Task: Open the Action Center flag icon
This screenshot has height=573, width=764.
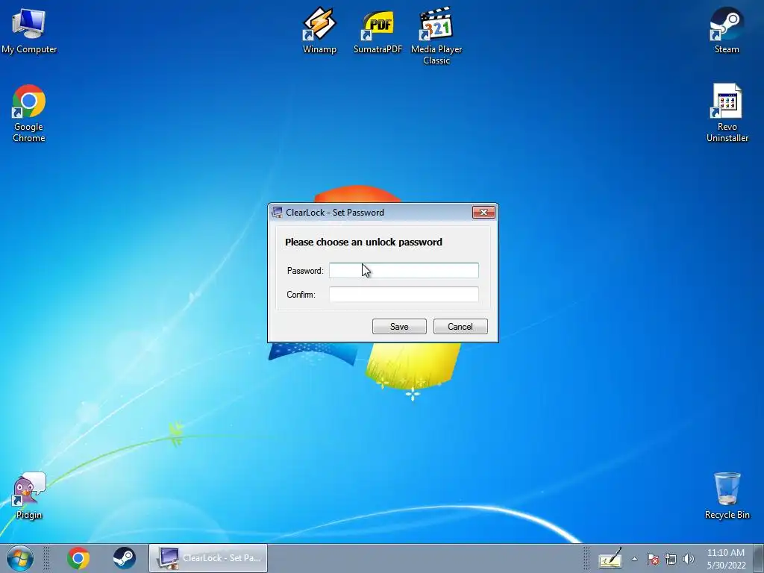Action: 653,559
